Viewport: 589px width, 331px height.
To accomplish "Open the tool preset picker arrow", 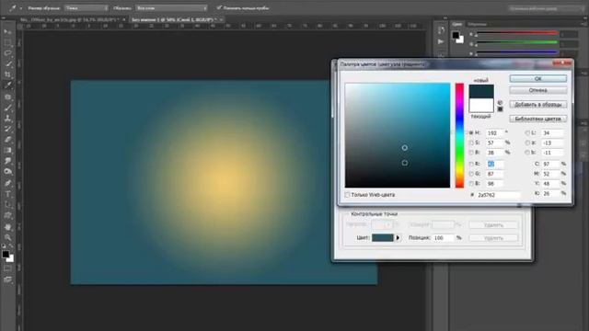I will pyautogui.click(x=20, y=8).
